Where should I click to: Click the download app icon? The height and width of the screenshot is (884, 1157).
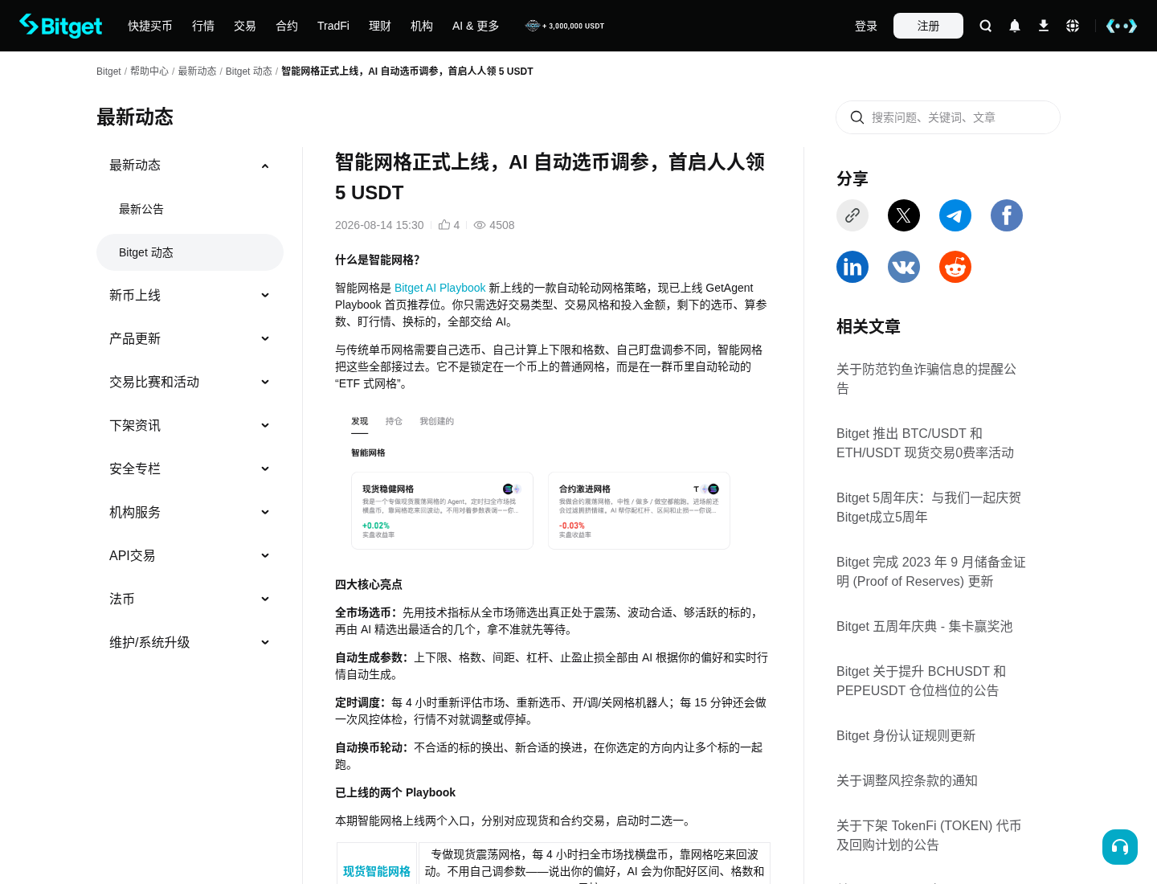click(x=1044, y=26)
